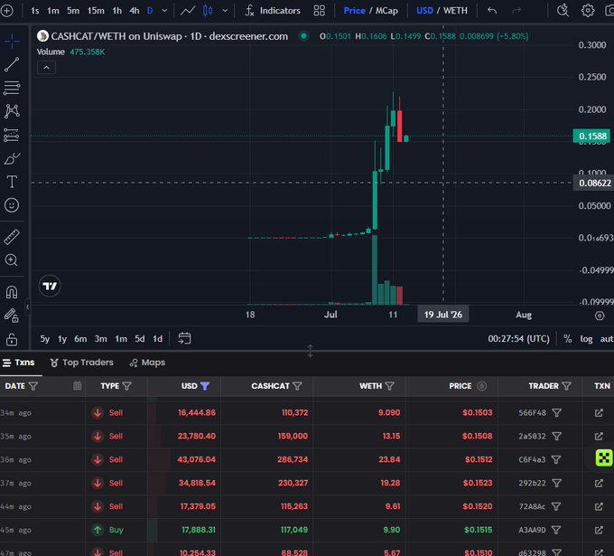Select the crosshair cursor tool

point(12,41)
